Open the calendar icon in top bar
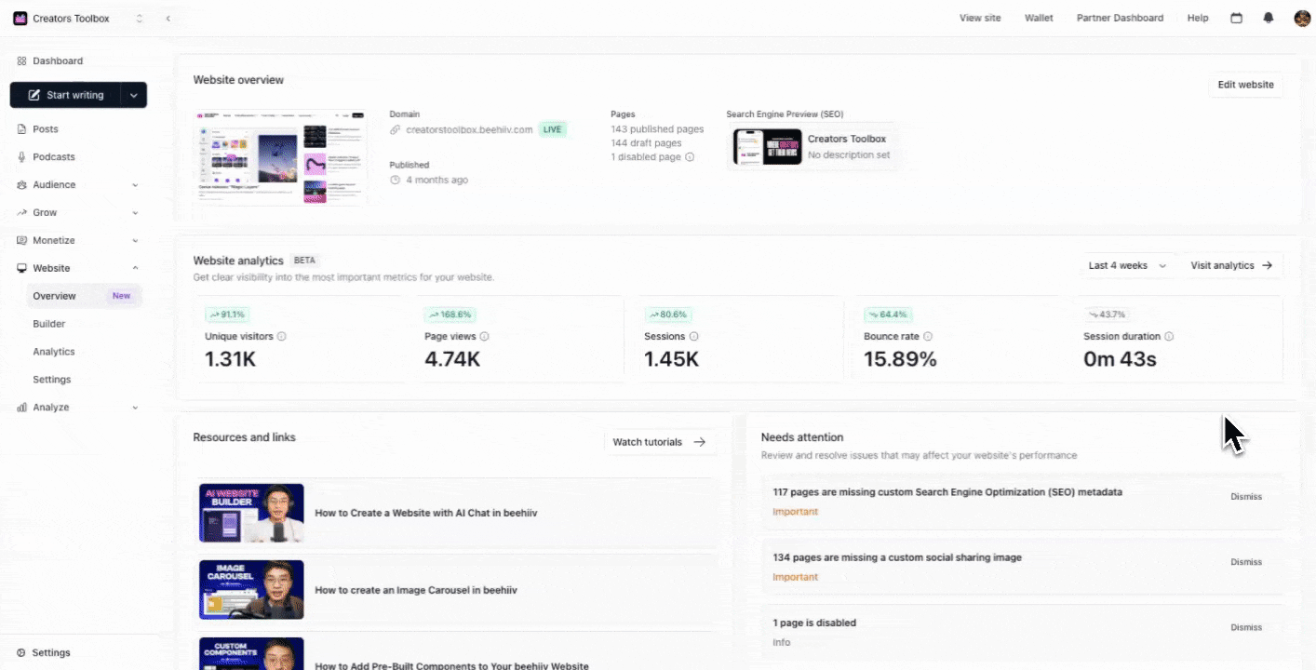 pyautogui.click(x=1236, y=18)
